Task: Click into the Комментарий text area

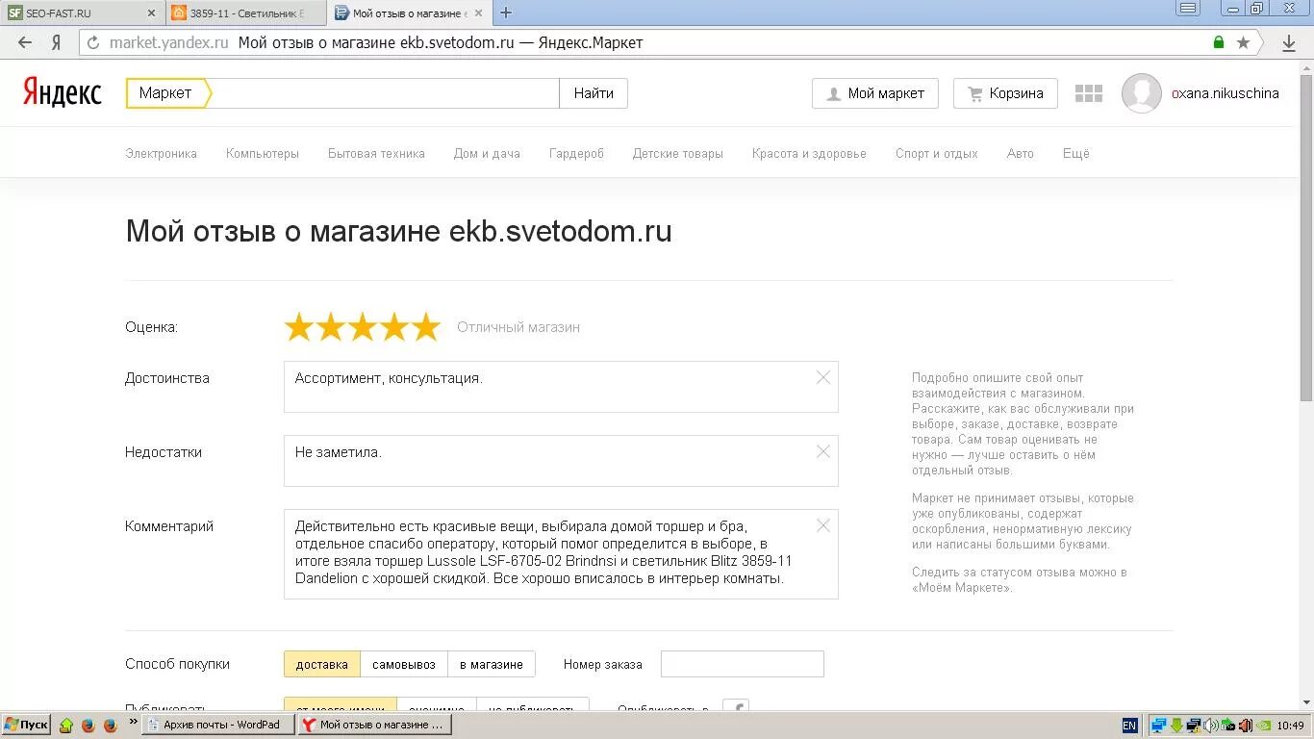Action: (561, 554)
